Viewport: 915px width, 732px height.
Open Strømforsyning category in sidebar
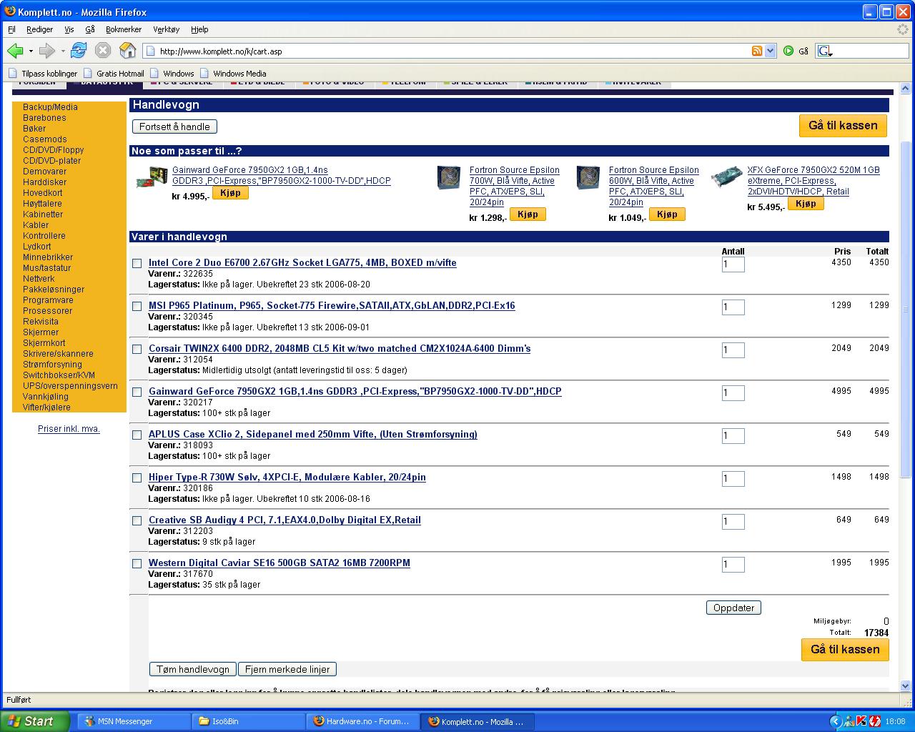click(52, 365)
